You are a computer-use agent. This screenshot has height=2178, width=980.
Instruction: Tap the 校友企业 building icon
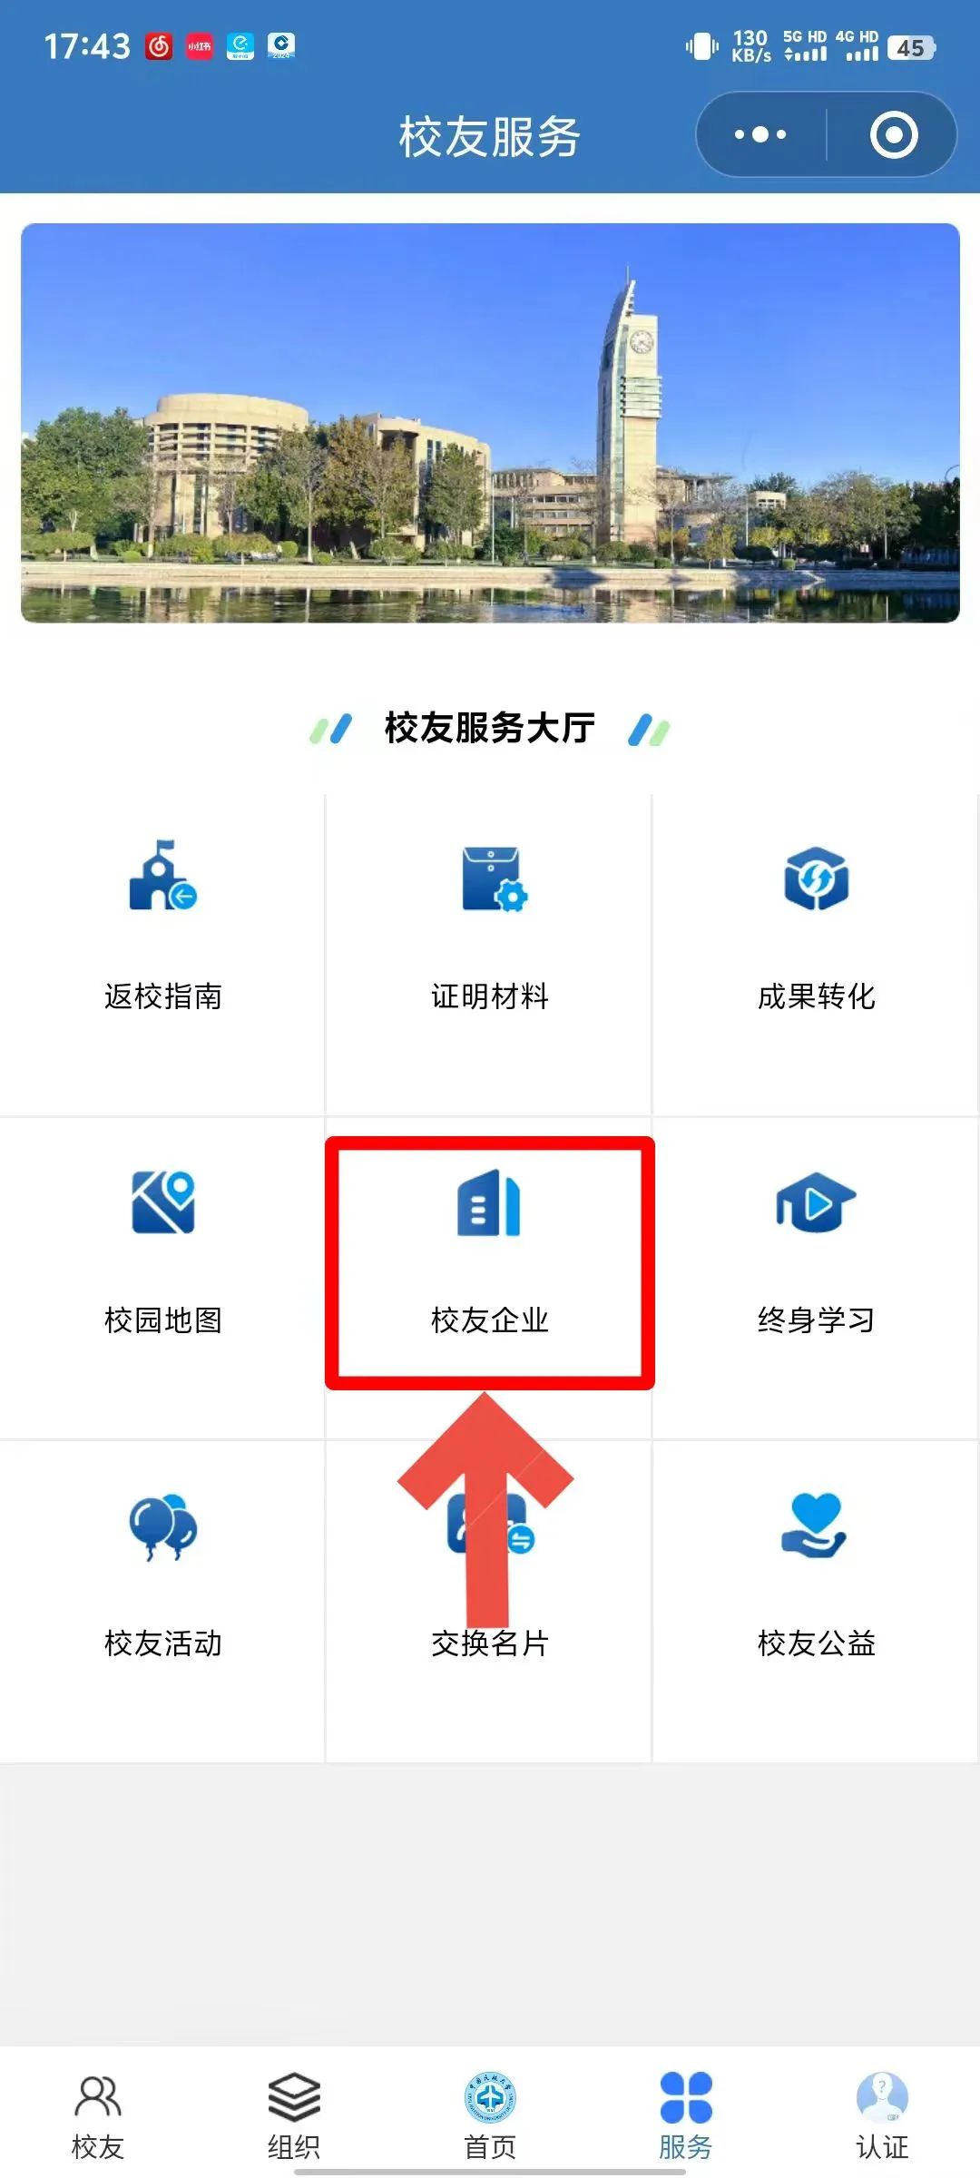click(x=489, y=1202)
